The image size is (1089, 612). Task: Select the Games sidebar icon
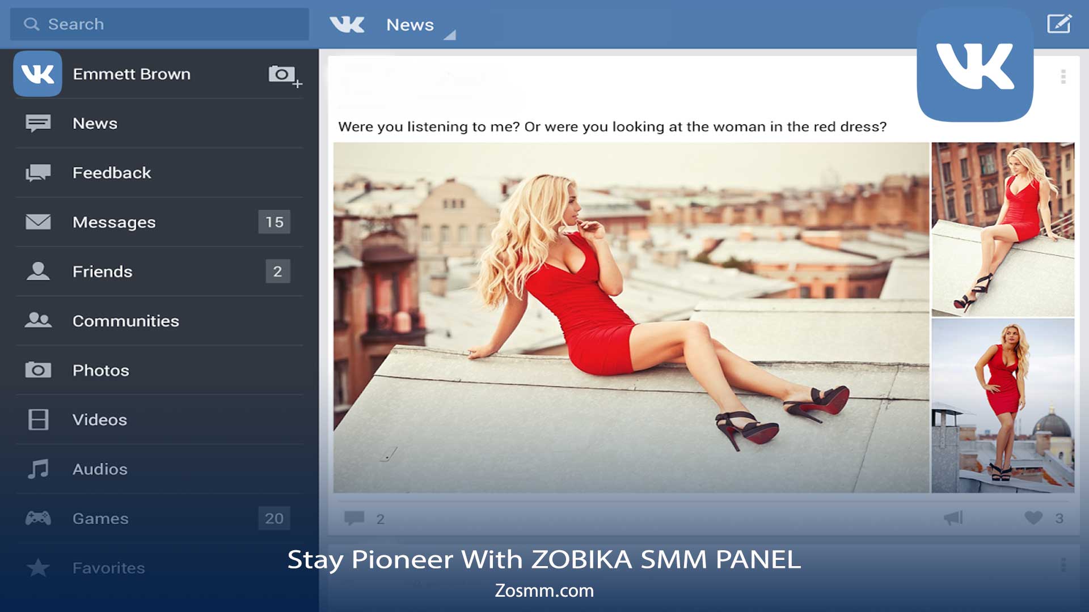pos(37,517)
